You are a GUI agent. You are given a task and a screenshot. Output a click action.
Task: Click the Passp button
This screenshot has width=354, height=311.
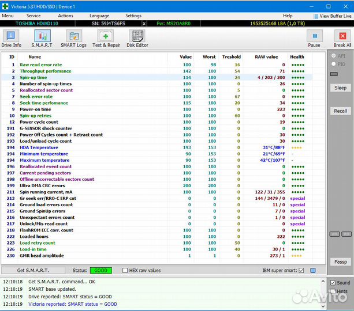pyautogui.click(x=340, y=261)
